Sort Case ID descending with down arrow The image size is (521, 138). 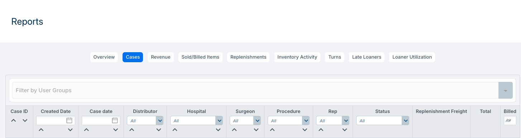(25, 120)
